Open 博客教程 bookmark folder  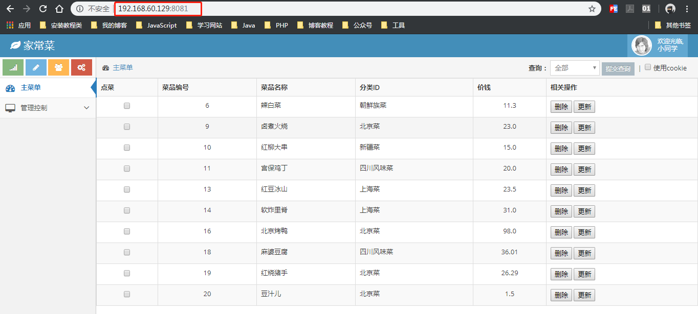click(315, 25)
